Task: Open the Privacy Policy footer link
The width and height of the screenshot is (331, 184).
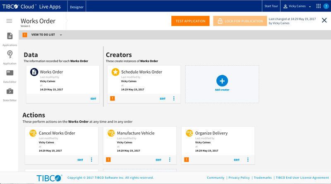Action: (x=239, y=178)
